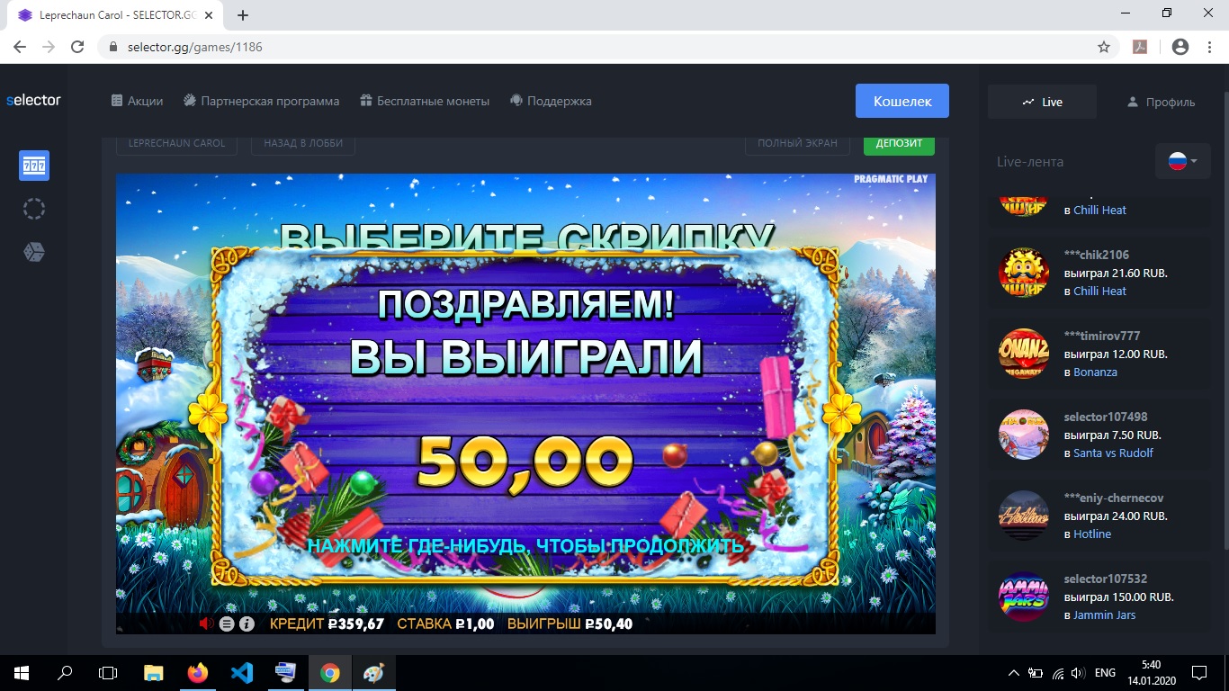Open the Акции menu item

[137, 101]
